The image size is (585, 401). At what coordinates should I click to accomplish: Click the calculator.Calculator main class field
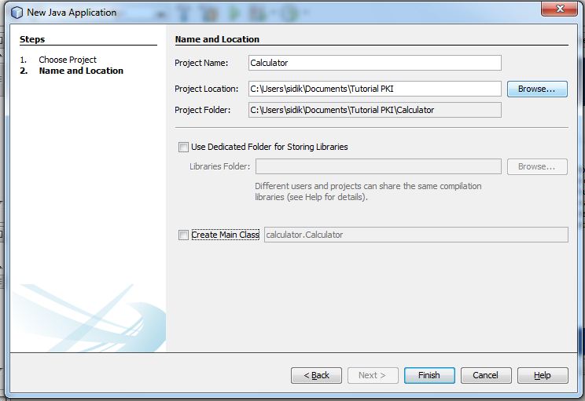coord(416,235)
